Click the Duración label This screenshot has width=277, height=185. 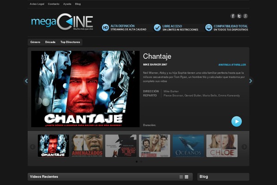pyautogui.click(x=150, y=125)
